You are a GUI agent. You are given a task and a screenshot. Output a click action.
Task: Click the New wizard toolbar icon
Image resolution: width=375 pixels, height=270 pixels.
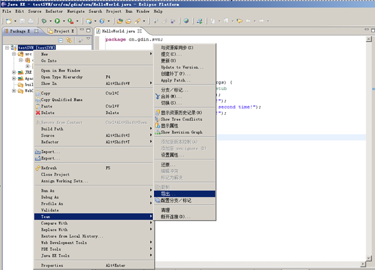click(x=9, y=21)
